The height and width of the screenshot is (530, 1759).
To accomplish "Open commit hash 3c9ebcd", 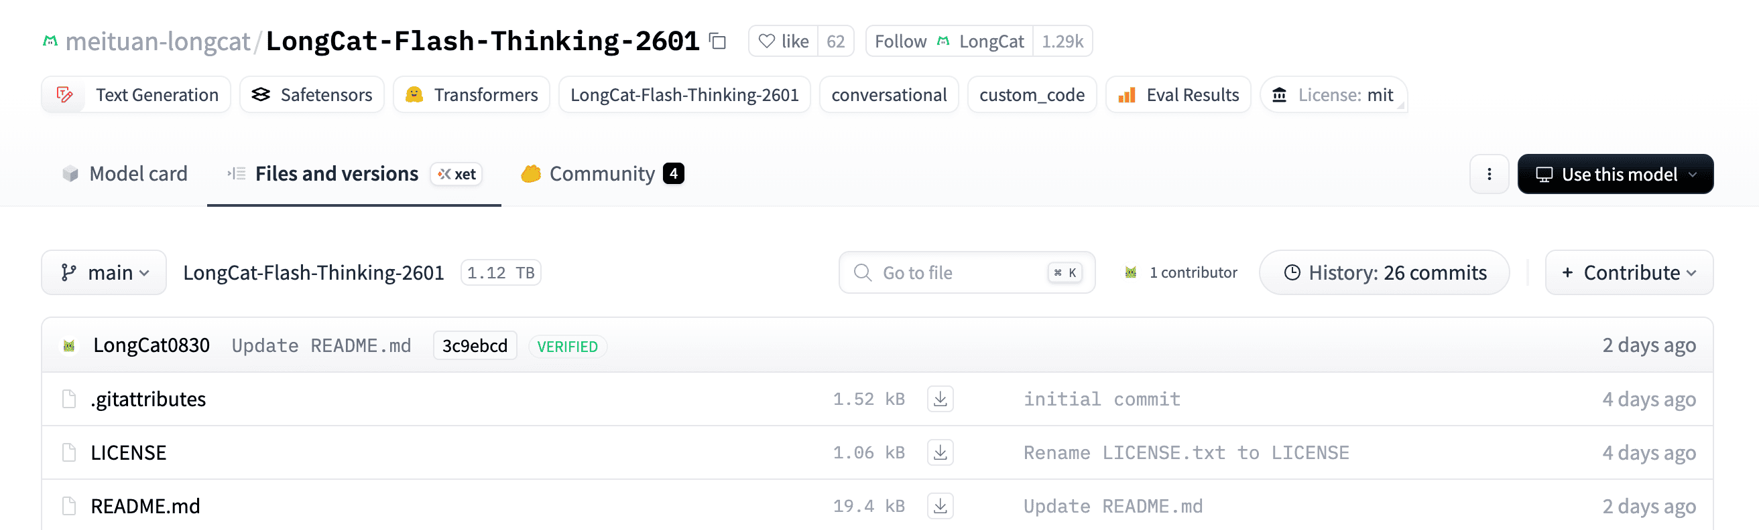I will coord(475,346).
